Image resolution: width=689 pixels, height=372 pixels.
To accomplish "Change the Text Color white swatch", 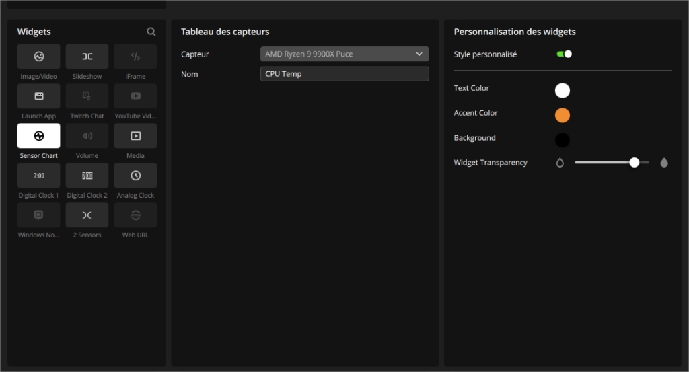I will click(x=563, y=91).
